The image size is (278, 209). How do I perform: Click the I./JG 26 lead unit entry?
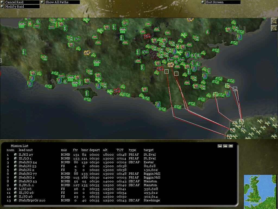click(25, 189)
